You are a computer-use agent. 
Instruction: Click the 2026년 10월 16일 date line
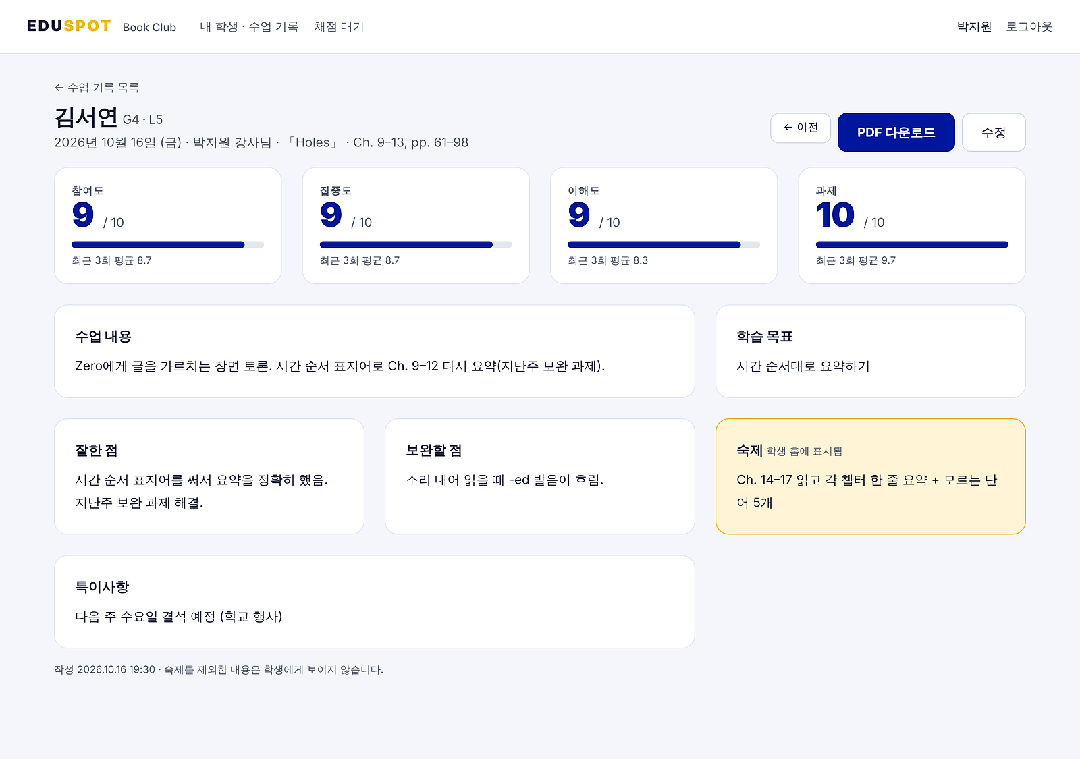point(261,142)
